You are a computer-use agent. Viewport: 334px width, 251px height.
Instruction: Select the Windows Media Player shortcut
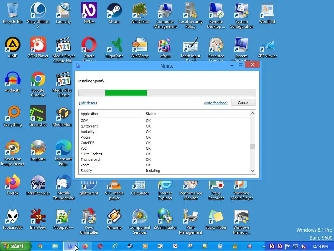click(242, 190)
